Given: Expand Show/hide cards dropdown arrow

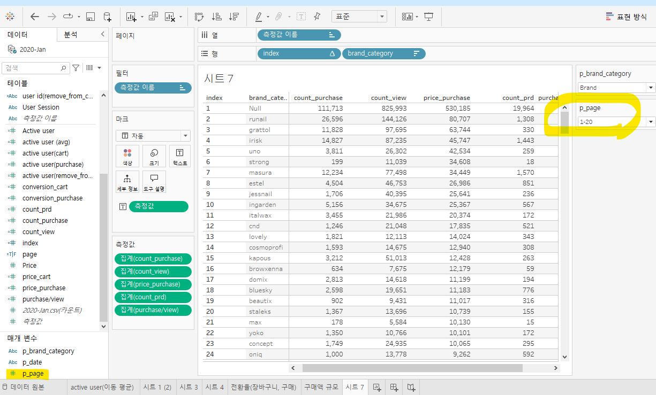Looking at the screenshot, I should click(417, 17).
